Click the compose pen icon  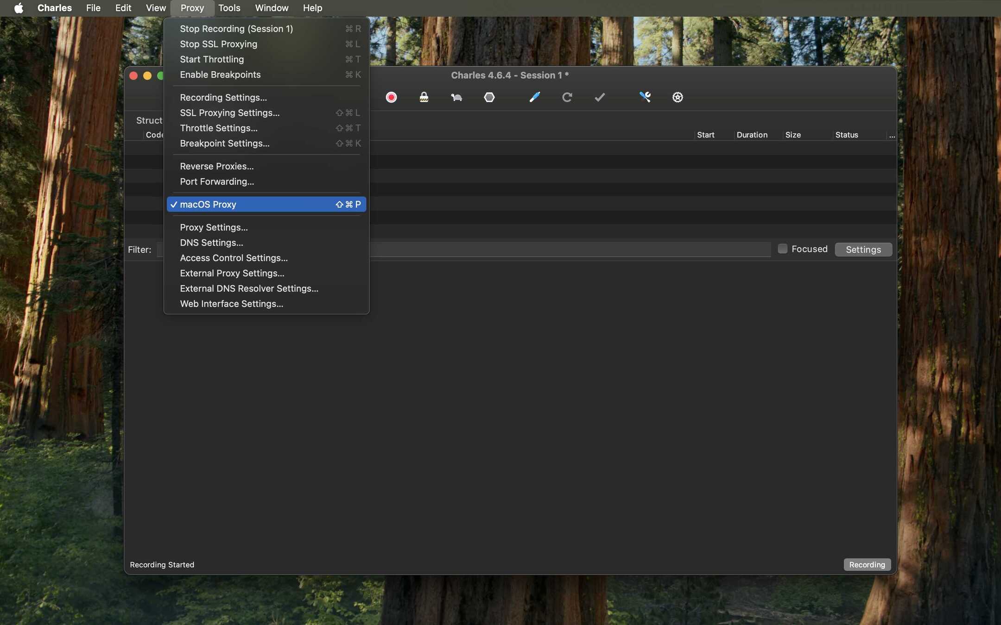[534, 97]
